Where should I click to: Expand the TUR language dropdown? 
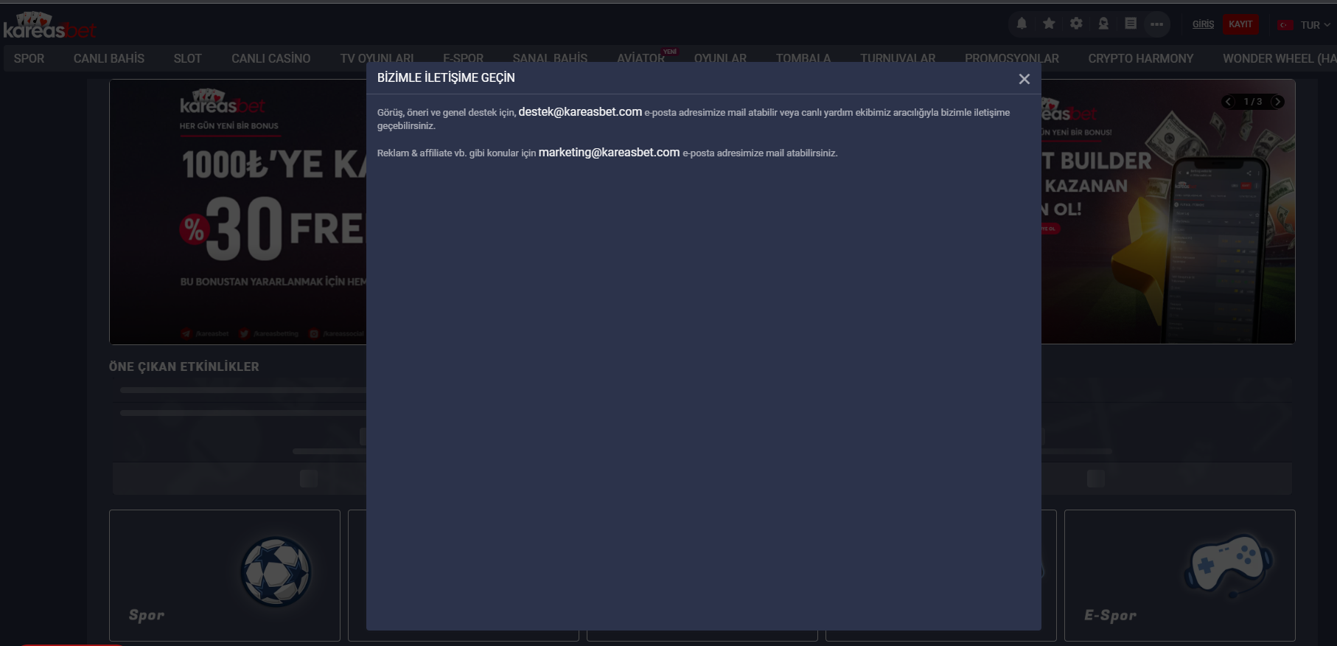coord(1315,25)
